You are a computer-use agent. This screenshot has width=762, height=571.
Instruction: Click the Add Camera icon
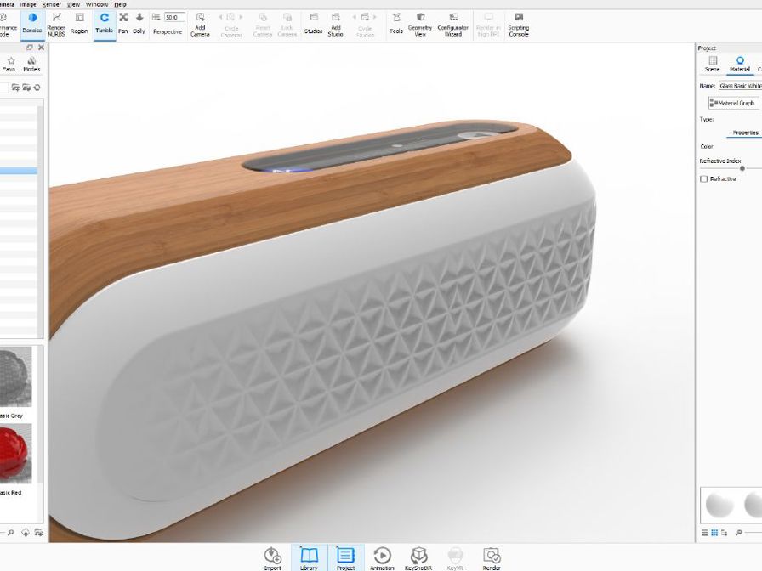pos(200,23)
